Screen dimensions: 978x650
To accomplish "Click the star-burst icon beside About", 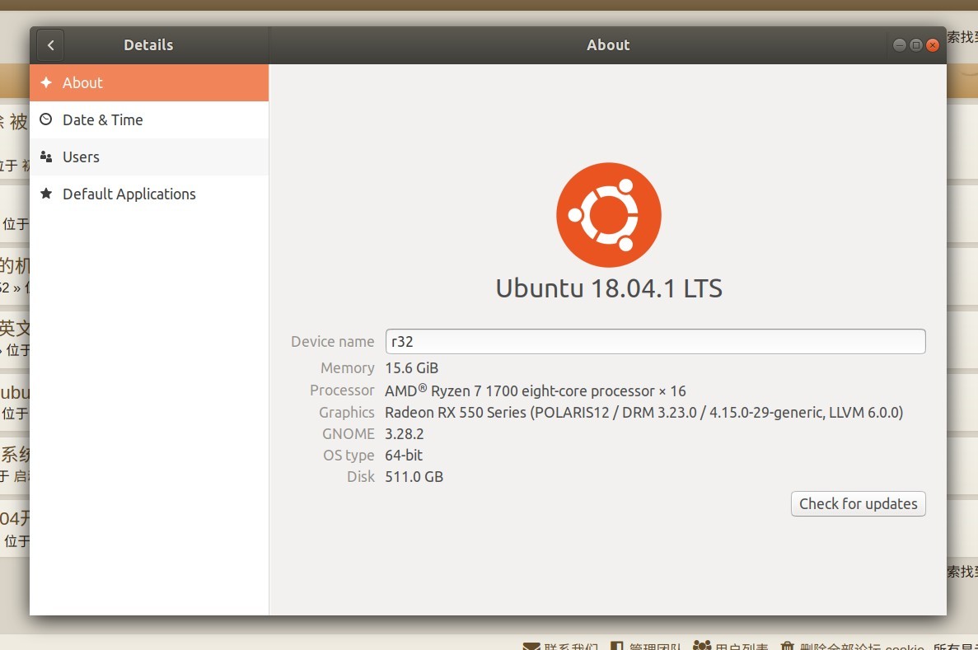I will [46, 82].
